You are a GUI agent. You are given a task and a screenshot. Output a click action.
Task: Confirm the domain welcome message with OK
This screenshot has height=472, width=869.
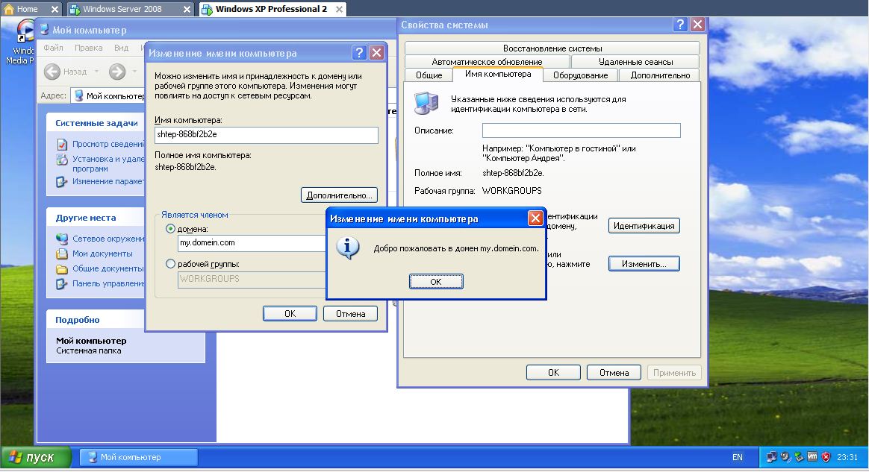[x=436, y=282]
